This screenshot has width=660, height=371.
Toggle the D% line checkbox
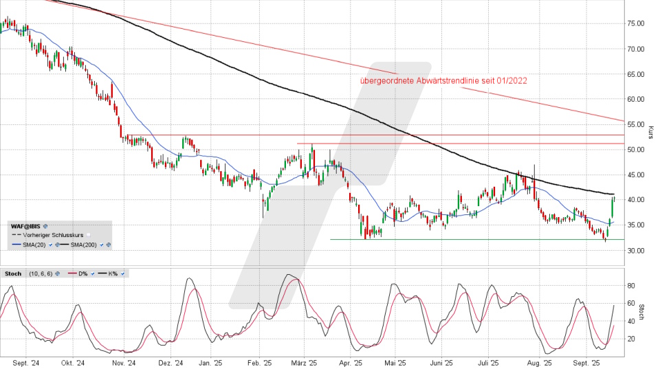tap(93, 274)
